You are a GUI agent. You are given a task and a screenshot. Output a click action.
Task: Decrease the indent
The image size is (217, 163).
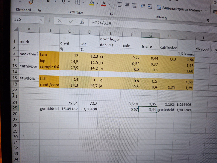[143, 6]
